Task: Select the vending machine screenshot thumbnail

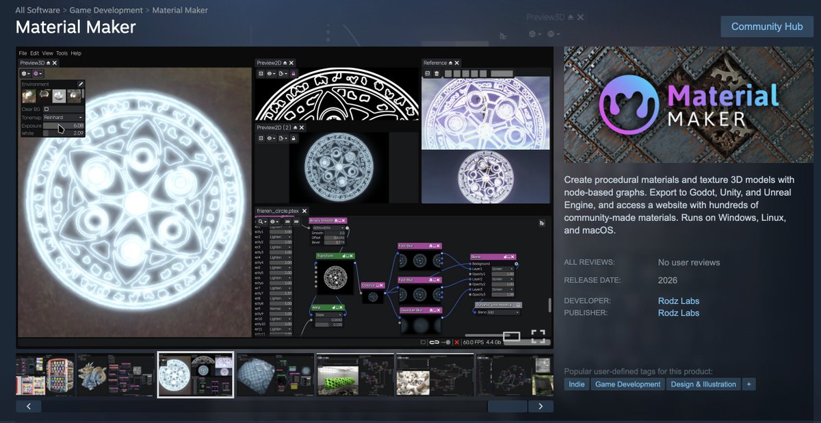Action: click(45, 374)
